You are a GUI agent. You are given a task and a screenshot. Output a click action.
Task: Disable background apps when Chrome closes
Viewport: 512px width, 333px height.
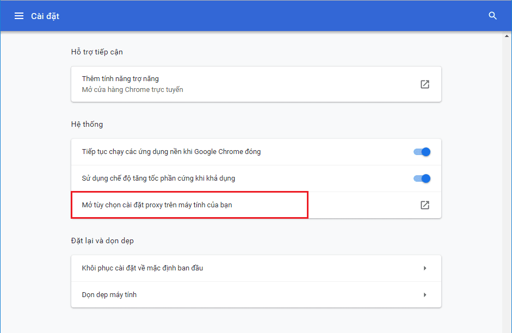pos(422,152)
